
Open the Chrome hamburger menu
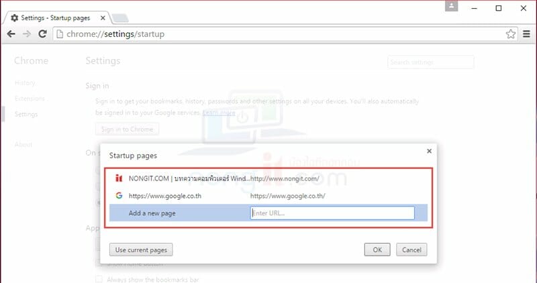click(526, 34)
